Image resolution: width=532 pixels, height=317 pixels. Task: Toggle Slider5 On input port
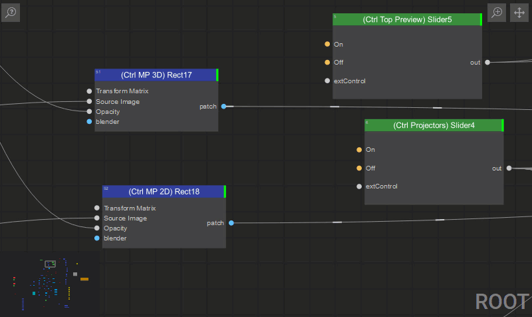click(327, 44)
